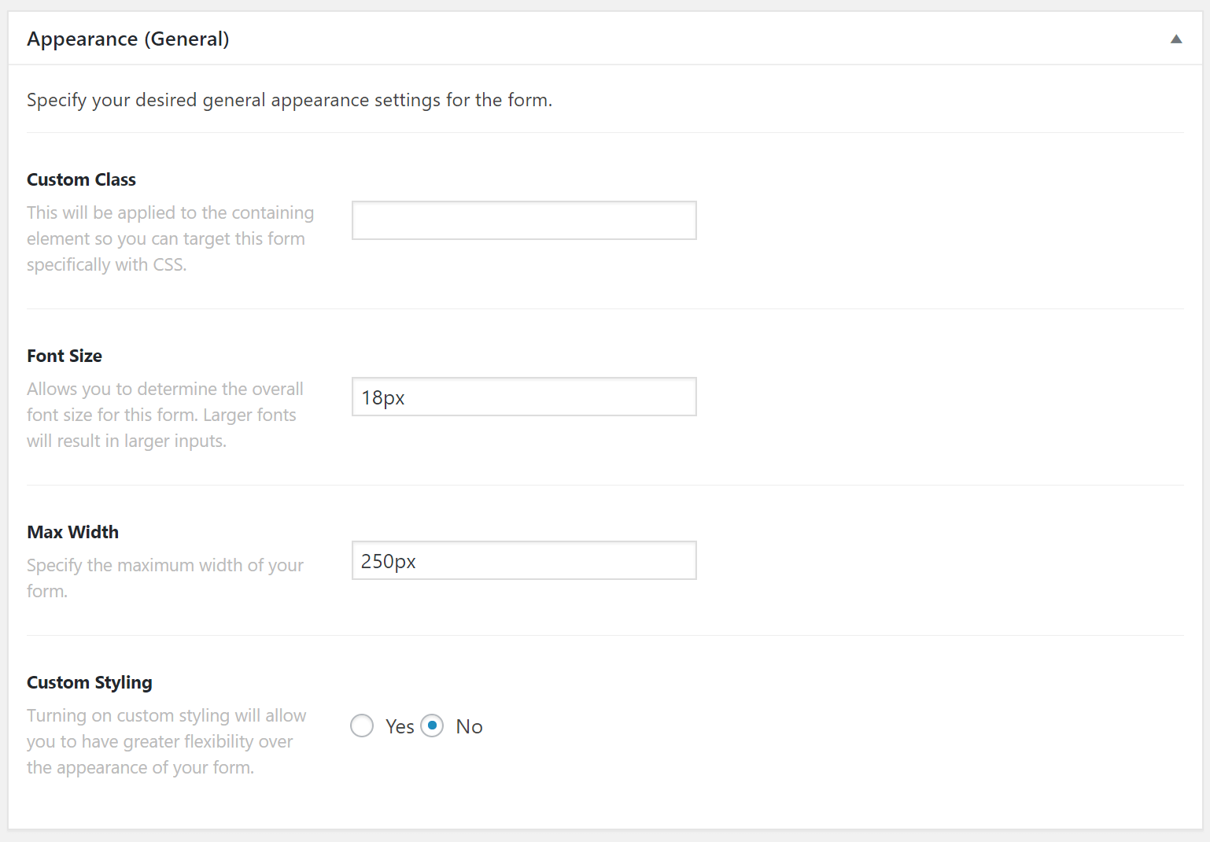Click the Font Size heading
The image size is (1210, 842).
point(65,356)
